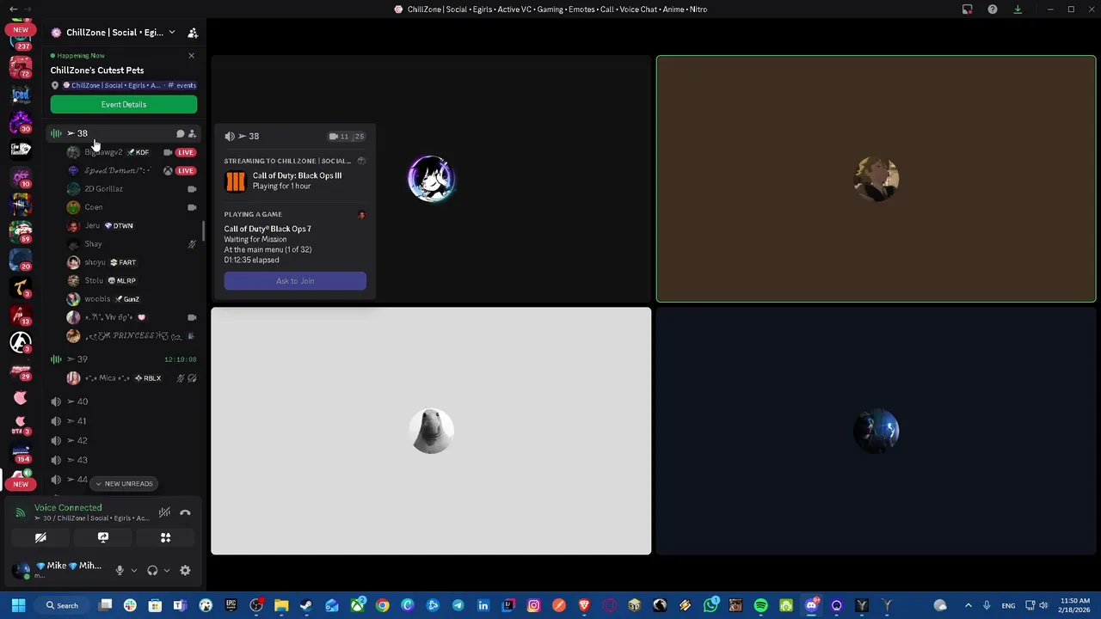
Task: Join voice channel 40
Action: click(x=124, y=401)
